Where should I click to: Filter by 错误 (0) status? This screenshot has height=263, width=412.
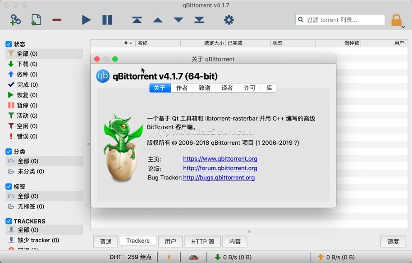[44, 136]
